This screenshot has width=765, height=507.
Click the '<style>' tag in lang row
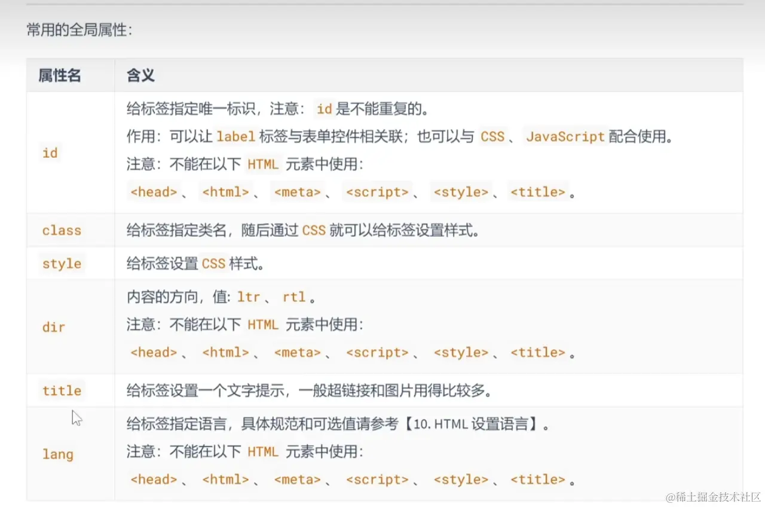pos(461,479)
